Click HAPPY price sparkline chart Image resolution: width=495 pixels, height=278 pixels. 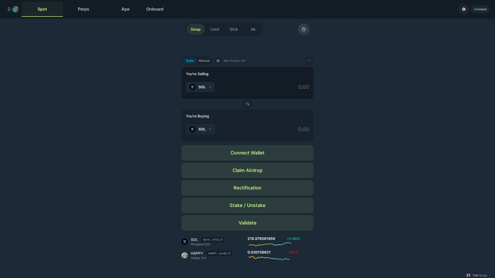point(269,258)
